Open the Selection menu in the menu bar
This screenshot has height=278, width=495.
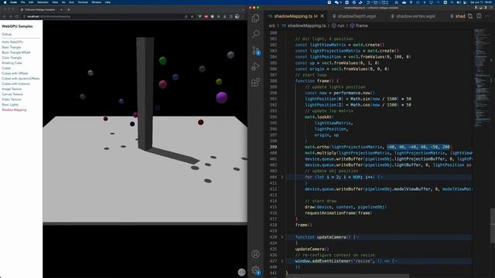point(43,2)
